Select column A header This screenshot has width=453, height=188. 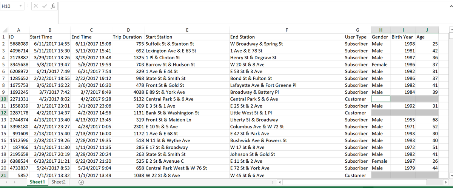coord(18,30)
